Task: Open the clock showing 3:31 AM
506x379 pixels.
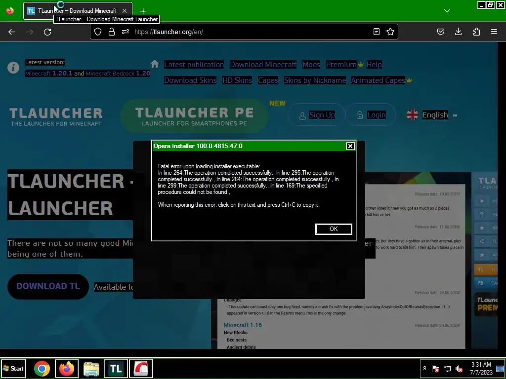Action: click(x=481, y=368)
